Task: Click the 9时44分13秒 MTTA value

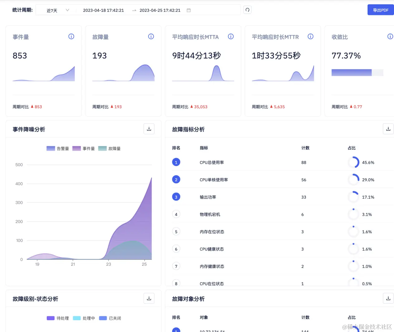Action: (196, 56)
